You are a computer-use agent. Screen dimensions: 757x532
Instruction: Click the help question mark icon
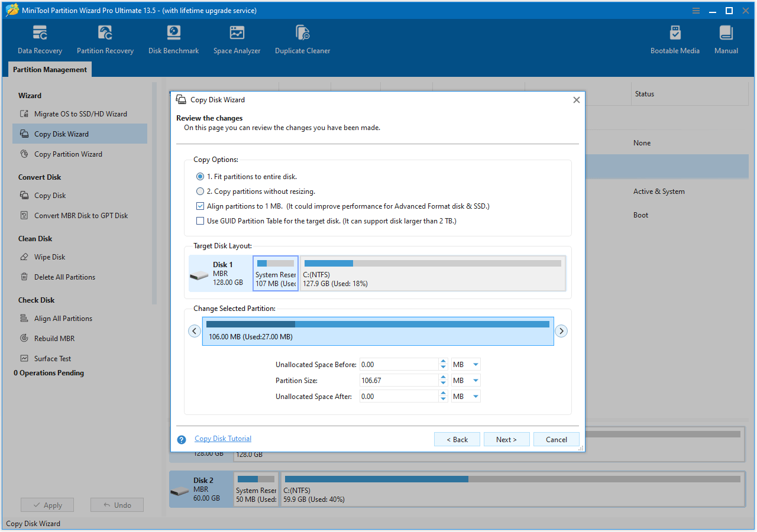coord(182,439)
